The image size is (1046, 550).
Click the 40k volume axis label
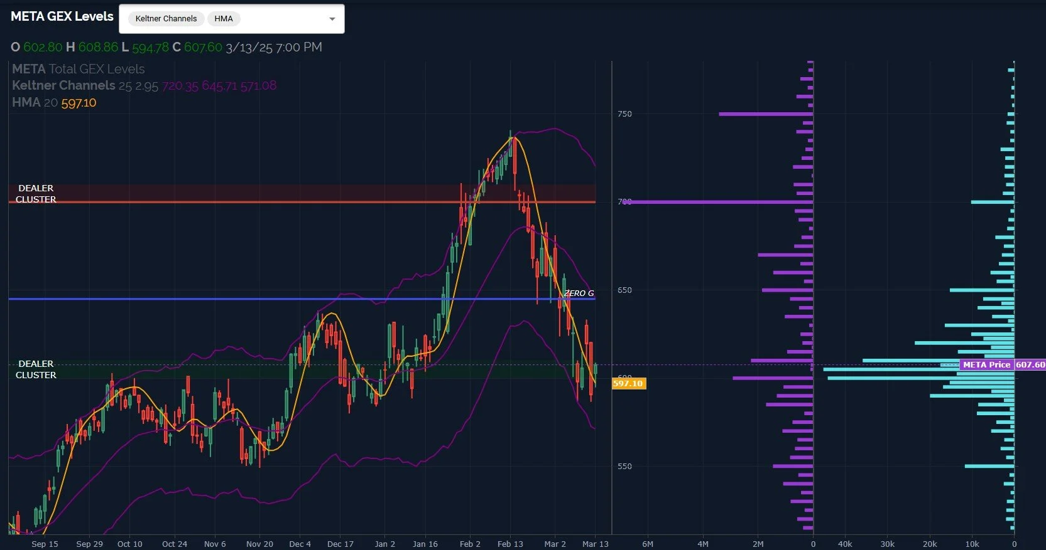(x=845, y=544)
